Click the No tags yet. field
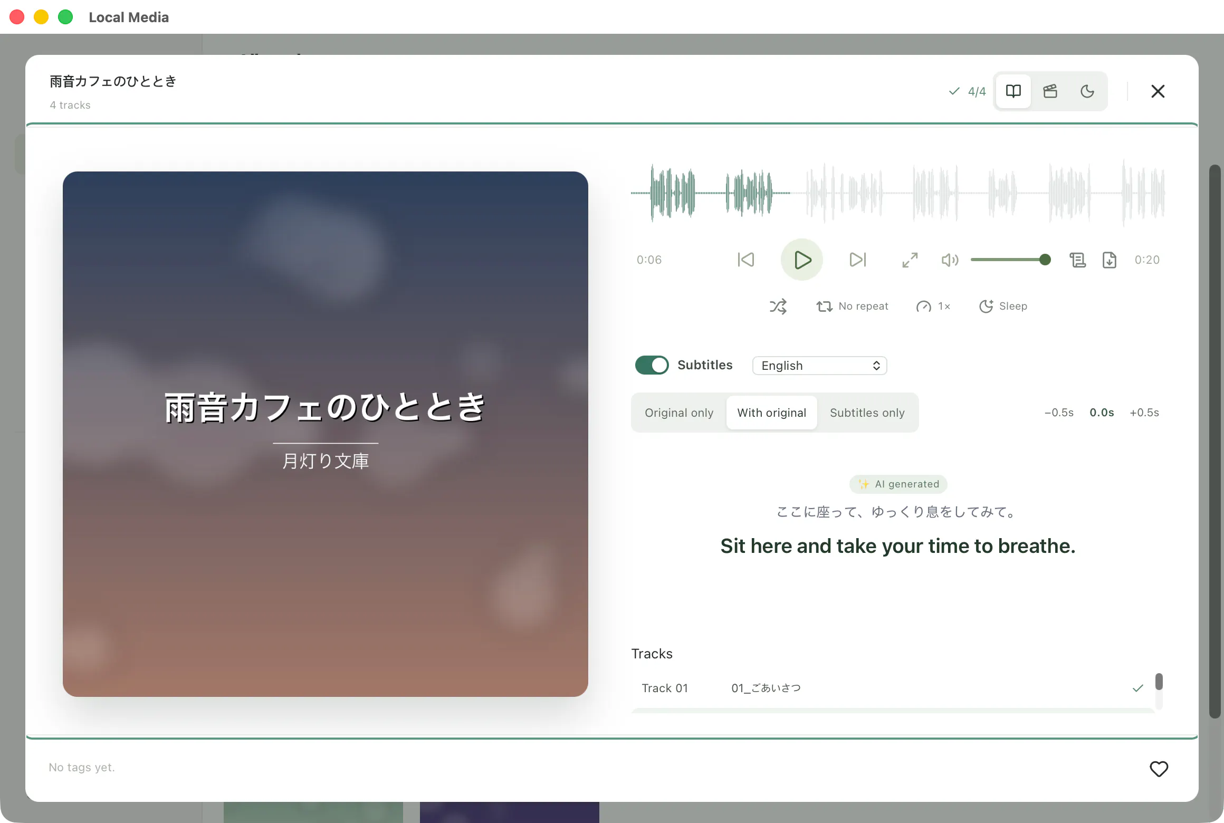1224x823 pixels. 82,767
